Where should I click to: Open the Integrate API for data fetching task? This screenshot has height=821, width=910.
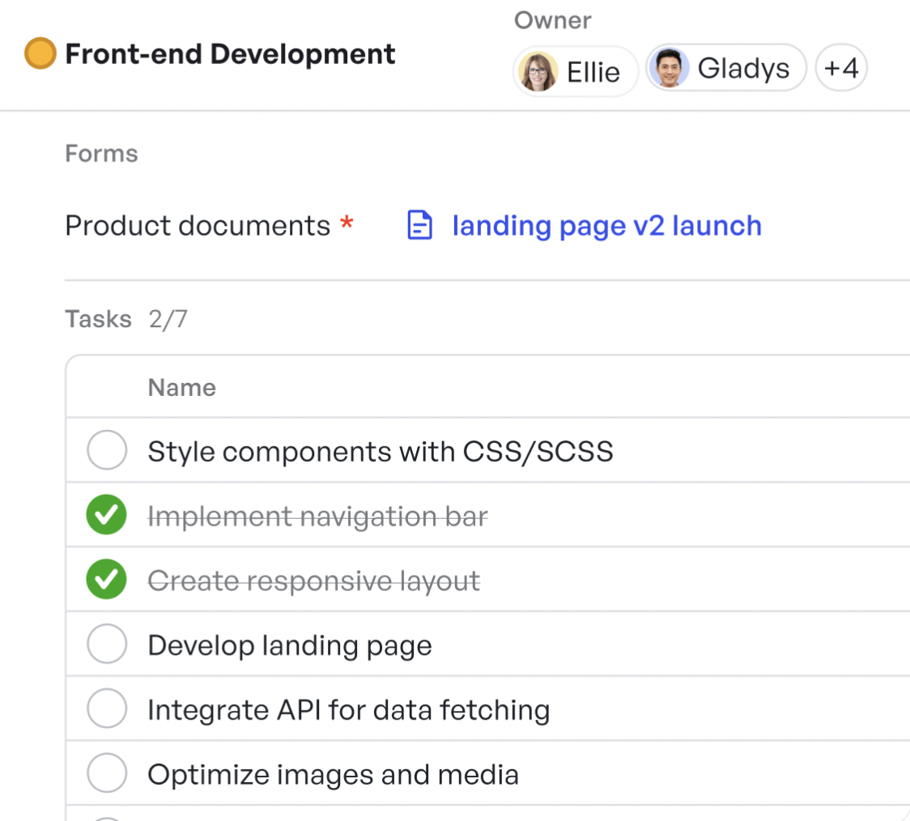[x=349, y=710]
